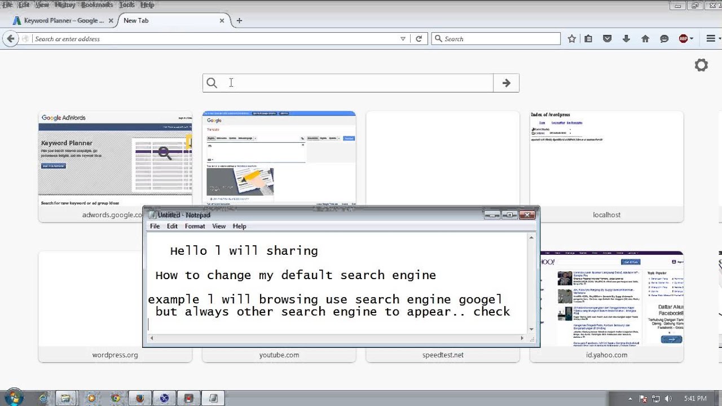Click Notepad's horizontal scroll left arrow

(x=151, y=338)
